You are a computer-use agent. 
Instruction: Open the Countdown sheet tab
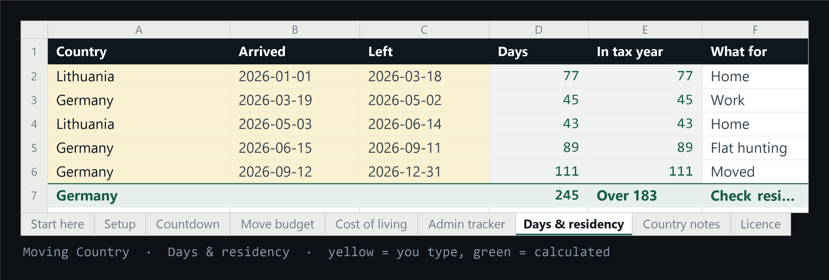point(188,224)
